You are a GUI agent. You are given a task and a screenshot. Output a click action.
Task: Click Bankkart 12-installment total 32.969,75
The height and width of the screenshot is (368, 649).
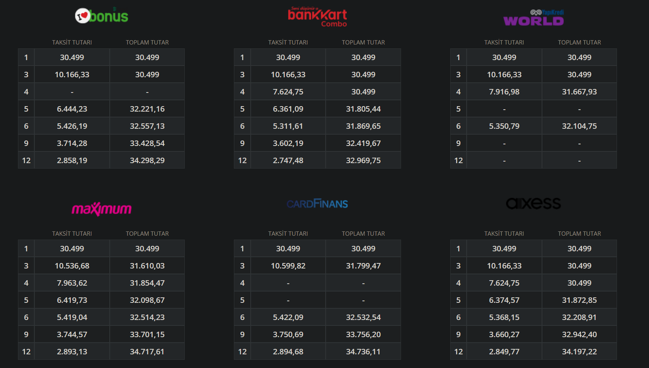click(x=363, y=160)
